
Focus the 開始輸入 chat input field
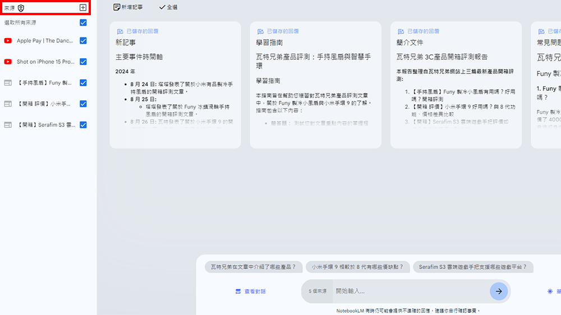point(411,291)
